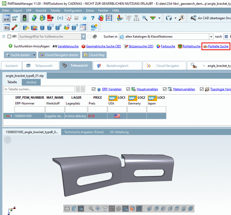Uncheck the ERP-Variablen checkbox

[x=93, y=89]
